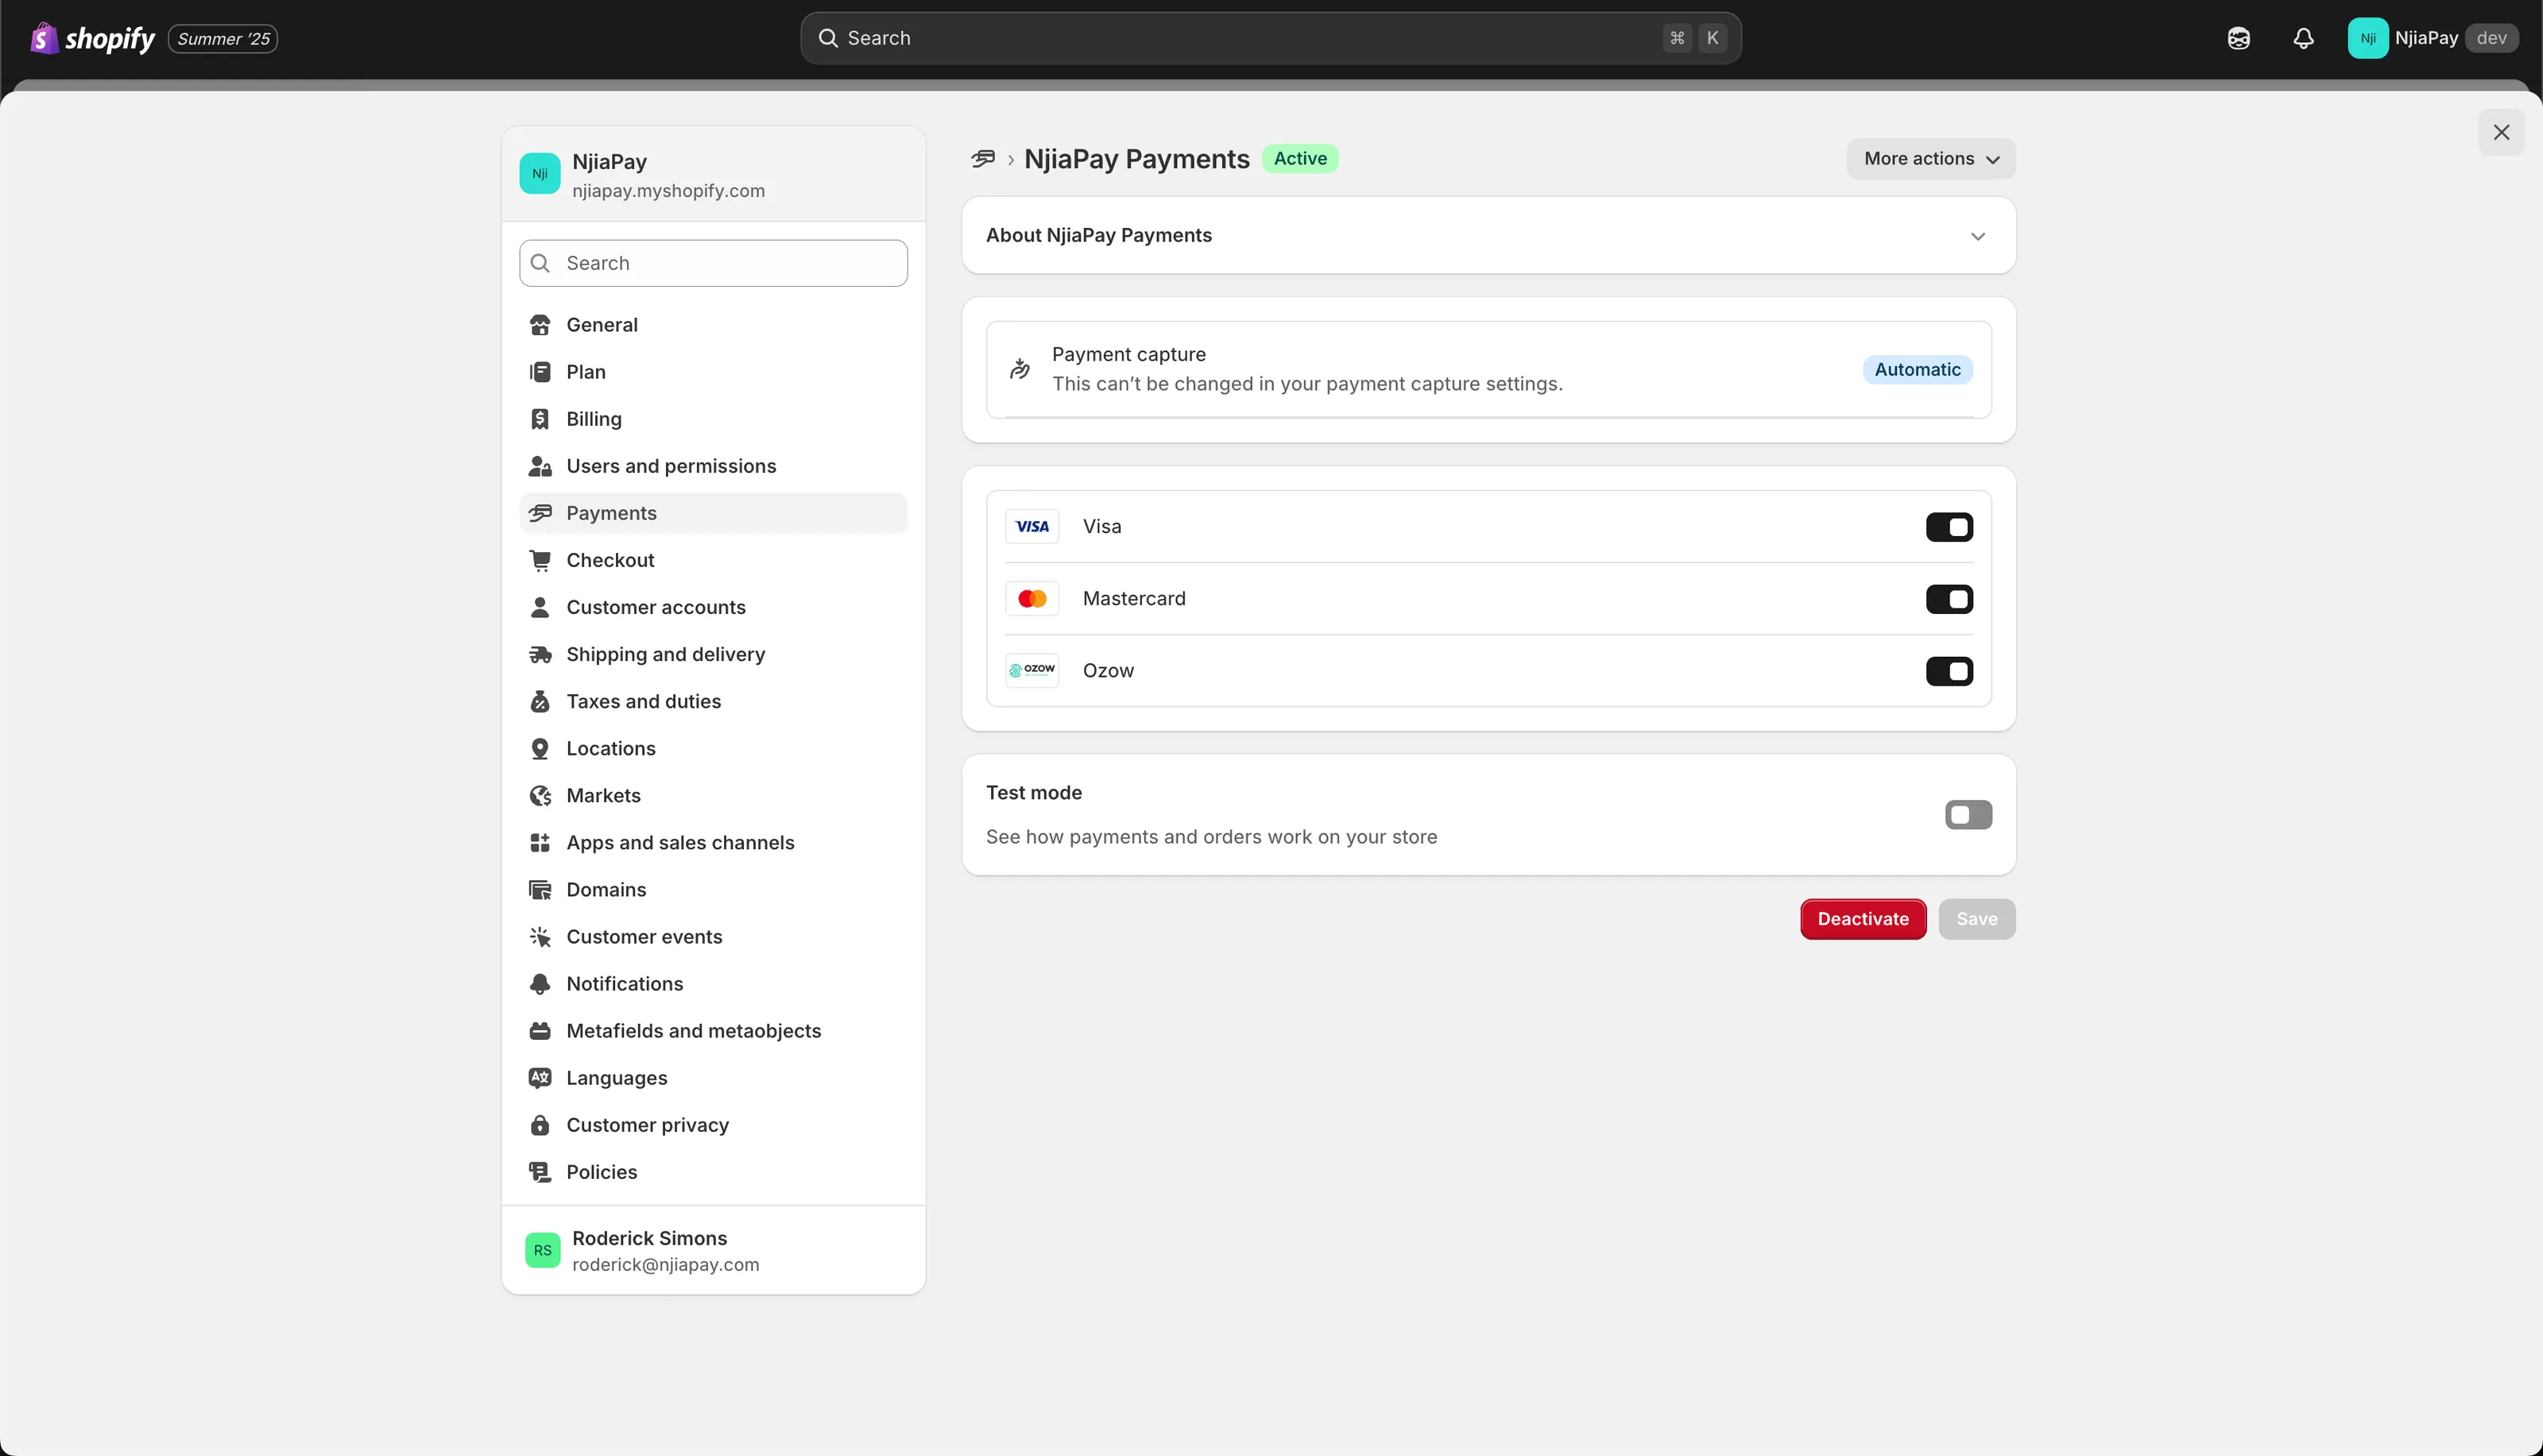Screen dimensions: 2543x1456
Task: Click the Visa card logo
Action: pos(1032,527)
